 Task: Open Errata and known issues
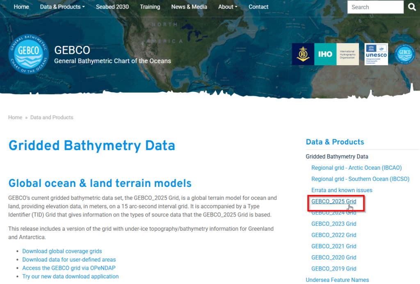(342, 190)
